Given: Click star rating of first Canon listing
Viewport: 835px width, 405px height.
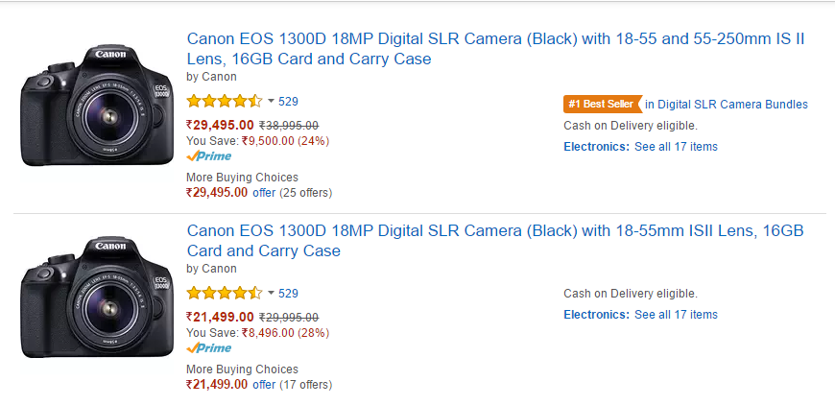Looking at the screenshot, I should (225, 101).
